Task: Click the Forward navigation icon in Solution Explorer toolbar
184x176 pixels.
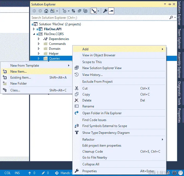Action: click(40, 11)
